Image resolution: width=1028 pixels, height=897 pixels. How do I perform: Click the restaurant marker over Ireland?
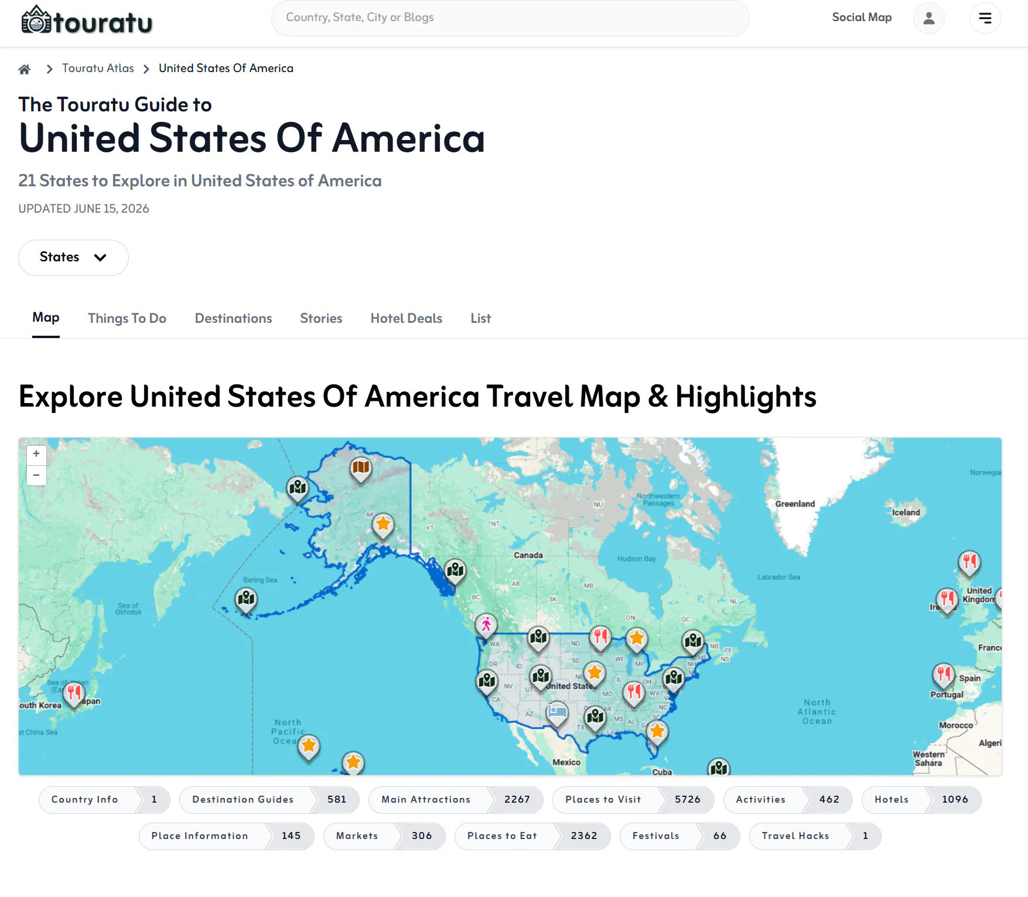click(x=947, y=600)
